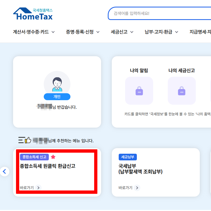Click the user profile avatar
Image resolution: width=211 pixels, height=211 pixels.
(x=57, y=84)
